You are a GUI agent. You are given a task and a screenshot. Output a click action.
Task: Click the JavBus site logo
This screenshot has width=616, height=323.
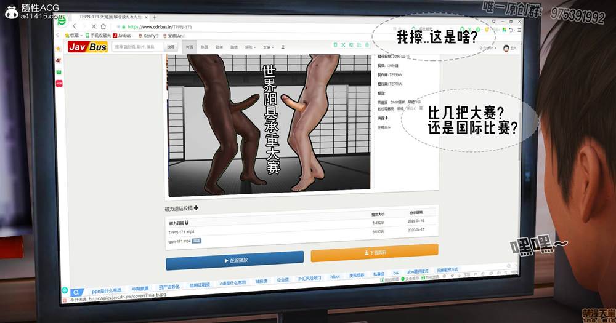[x=87, y=47]
